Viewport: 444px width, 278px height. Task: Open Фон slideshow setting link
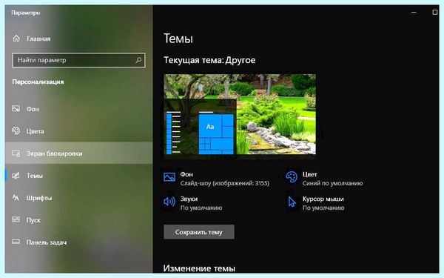(217, 179)
